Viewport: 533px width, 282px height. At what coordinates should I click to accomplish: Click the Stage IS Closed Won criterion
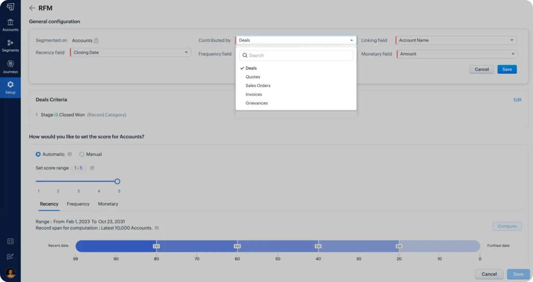(x=62, y=115)
